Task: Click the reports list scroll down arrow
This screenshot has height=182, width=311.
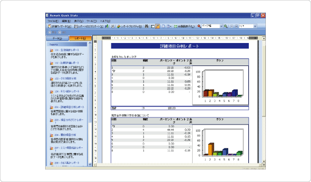Action: (x=90, y=164)
